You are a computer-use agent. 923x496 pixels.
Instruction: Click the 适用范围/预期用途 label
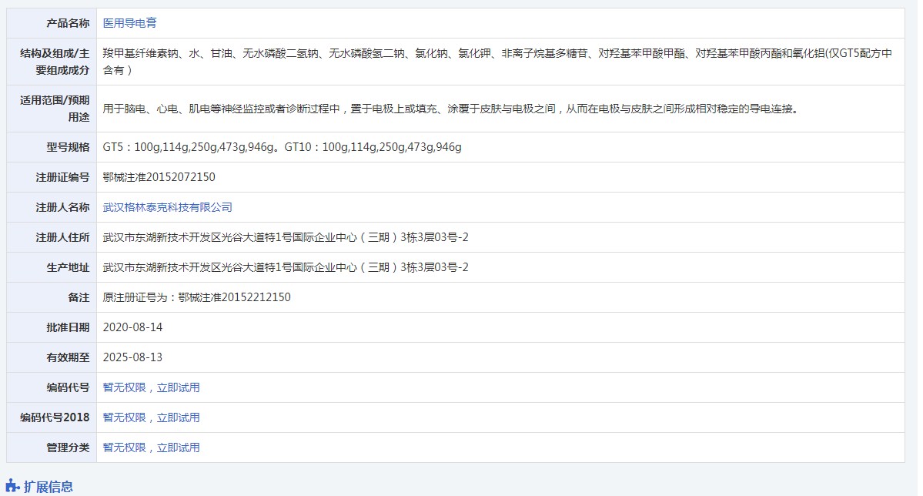click(55, 109)
